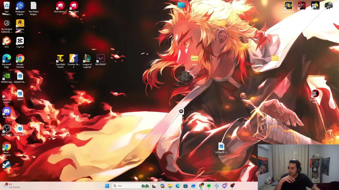The image size is (339, 190).
Task: Select the Bu fotoğraf hakkında icon
Action: coord(7,23)
